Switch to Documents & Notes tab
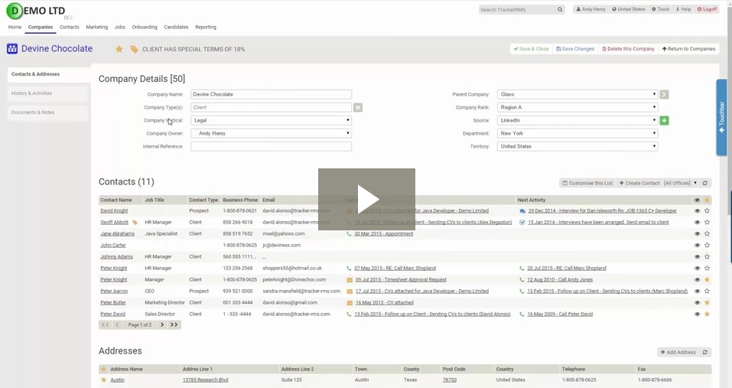 (x=47, y=112)
